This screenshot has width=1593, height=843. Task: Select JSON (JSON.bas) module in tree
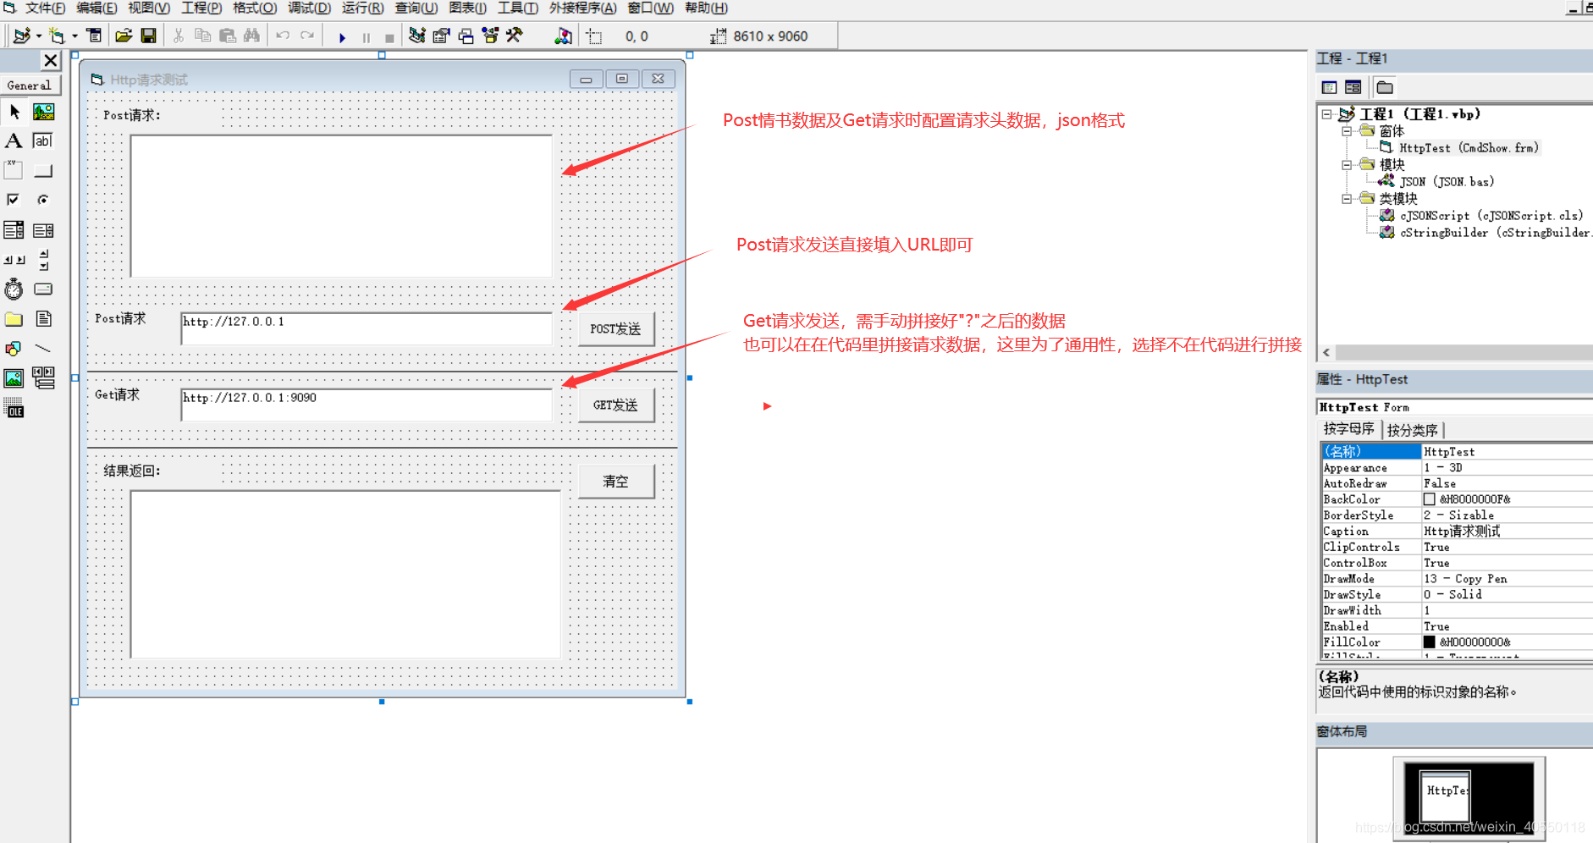(x=1447, y=182)
